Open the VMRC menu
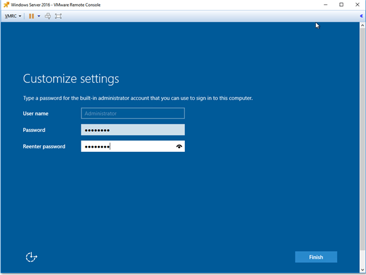Screen dimensions: 366x275 click(x=13, y=16)
